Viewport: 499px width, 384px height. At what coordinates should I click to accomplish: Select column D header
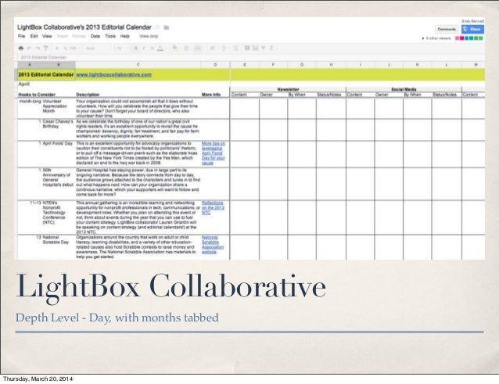coord(215,65)
